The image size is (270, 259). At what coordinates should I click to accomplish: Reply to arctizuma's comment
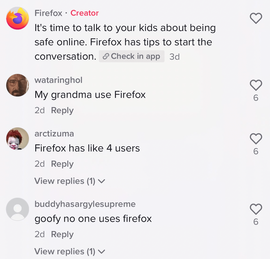[x=62, y=164]
